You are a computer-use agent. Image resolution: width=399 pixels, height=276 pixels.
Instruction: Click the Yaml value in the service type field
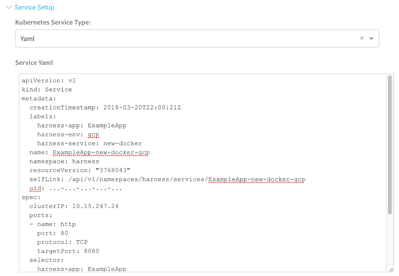click(27, 39)
